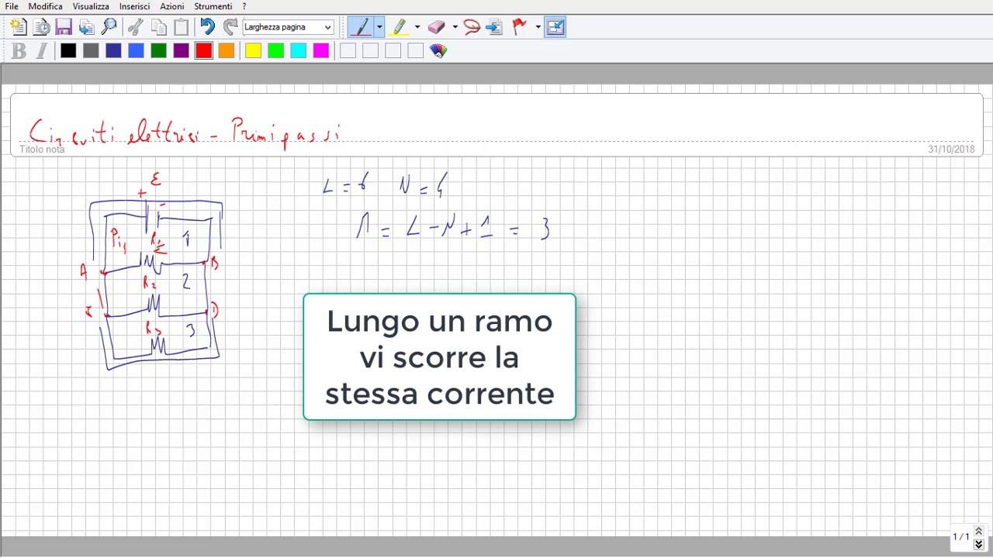This screenshot has height=558, width=993.
Task: Pick the orange ink color
Action: point(226,51)
